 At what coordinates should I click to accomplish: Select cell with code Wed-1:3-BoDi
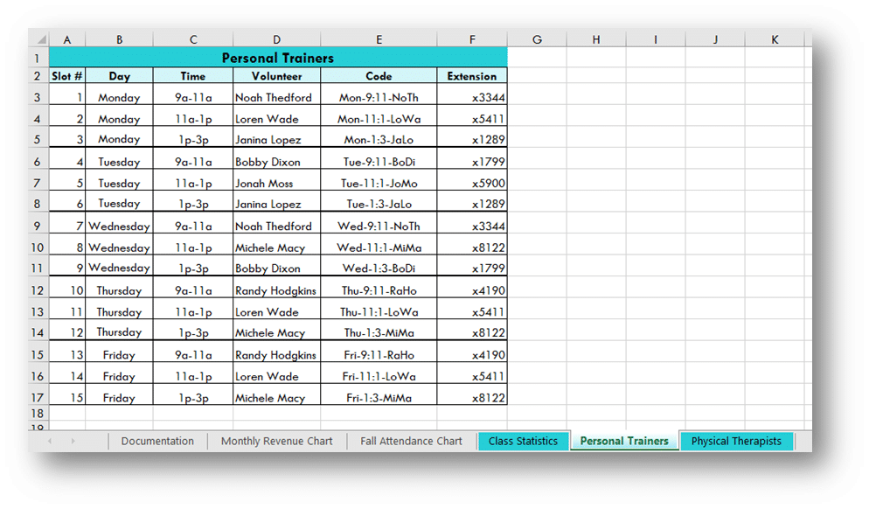[x=379, y=266]
